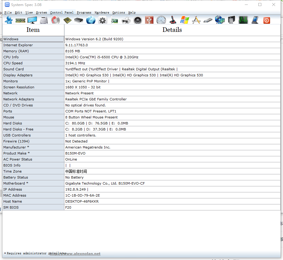Open the Help menu
Viewport: 283px width, 260px height.
tap(132, 12)
